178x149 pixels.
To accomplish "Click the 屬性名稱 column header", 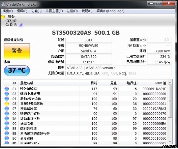I will tap(49, 83).
